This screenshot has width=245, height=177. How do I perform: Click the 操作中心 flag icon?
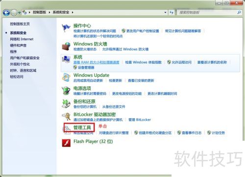tap(66, 28)
